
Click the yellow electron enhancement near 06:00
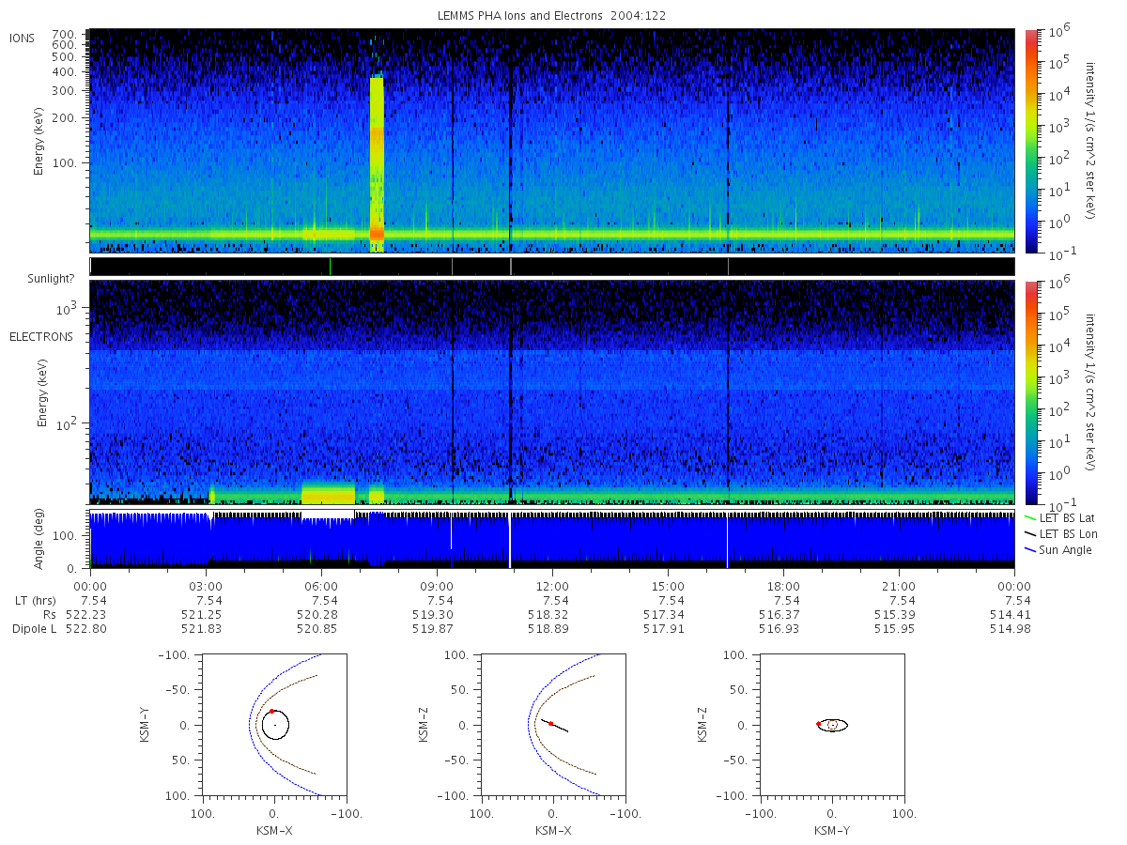329,494
